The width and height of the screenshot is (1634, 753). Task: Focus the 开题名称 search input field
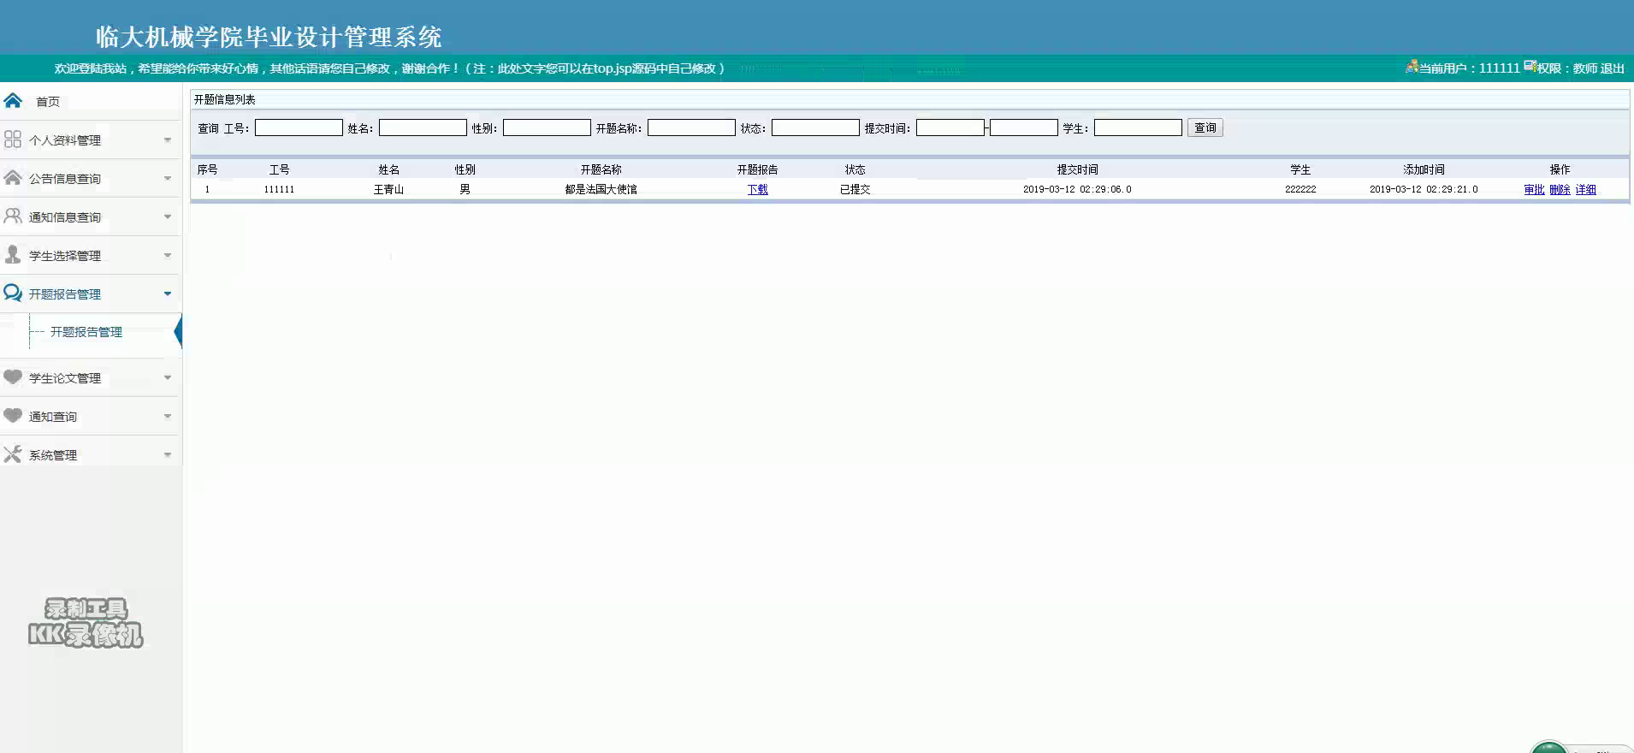coord(691,127)
